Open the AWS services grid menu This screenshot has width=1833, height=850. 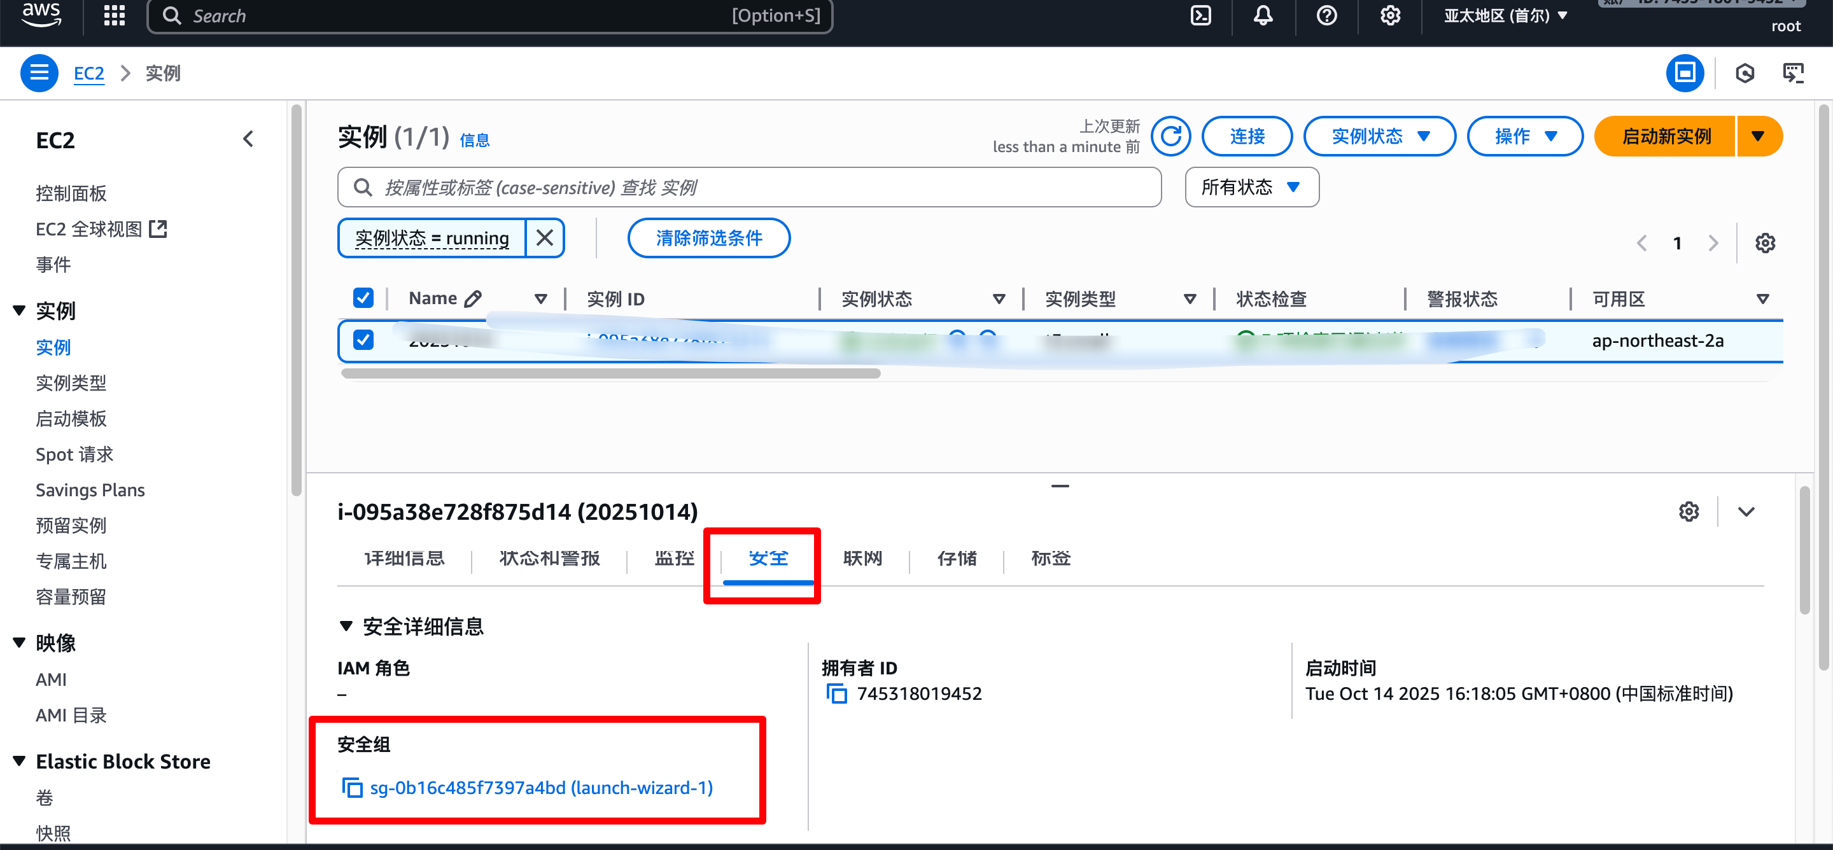pyautogui.click(x=114, y=15)
